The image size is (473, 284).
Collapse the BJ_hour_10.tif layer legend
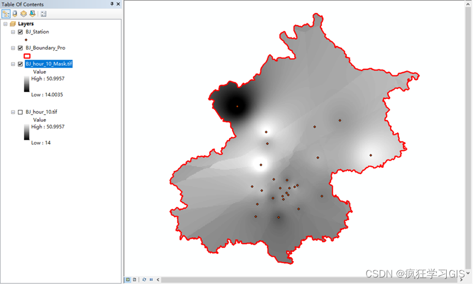click(13, 112)
